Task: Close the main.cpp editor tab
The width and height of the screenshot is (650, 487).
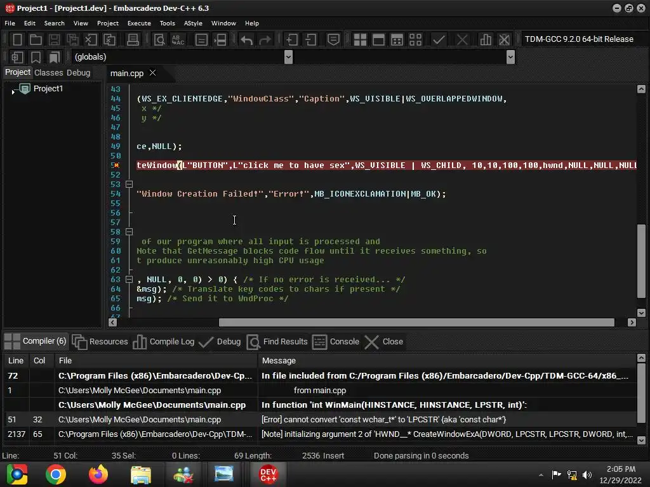Action: pyautogui.click(x=152, y=73)
